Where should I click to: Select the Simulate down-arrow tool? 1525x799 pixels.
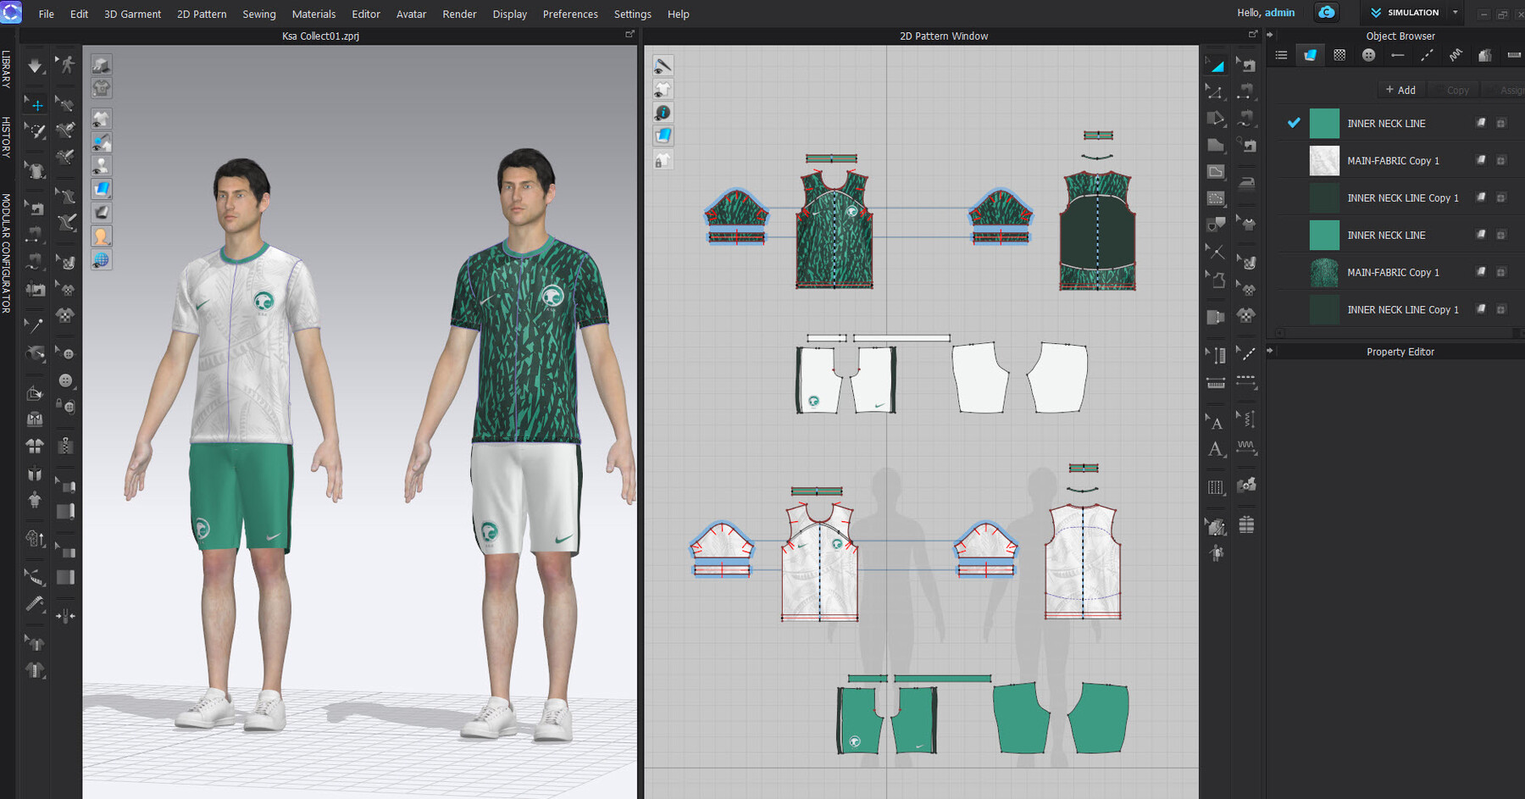[35, 65]
